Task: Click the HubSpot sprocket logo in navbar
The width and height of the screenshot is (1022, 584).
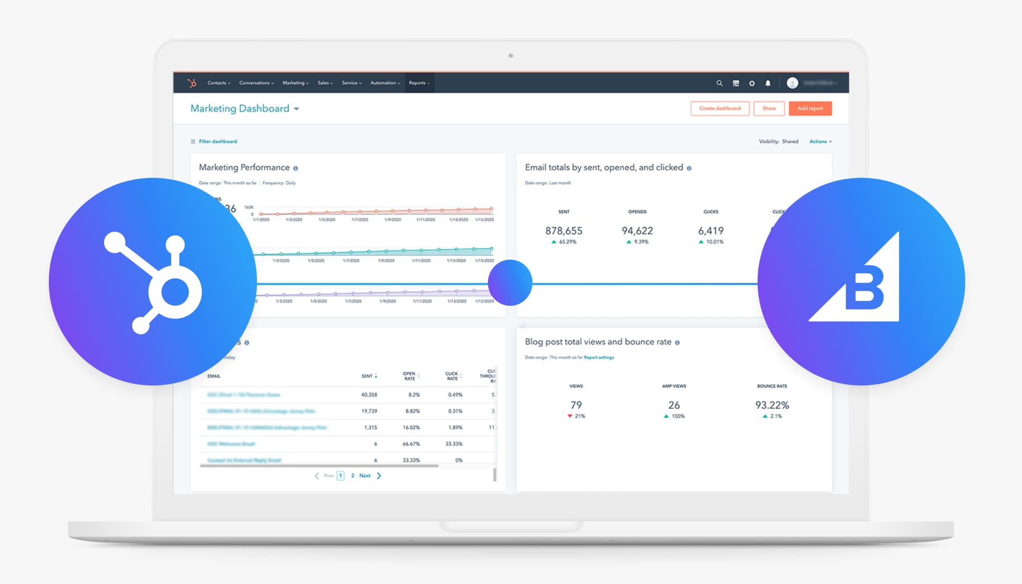Action: point(192,83)
